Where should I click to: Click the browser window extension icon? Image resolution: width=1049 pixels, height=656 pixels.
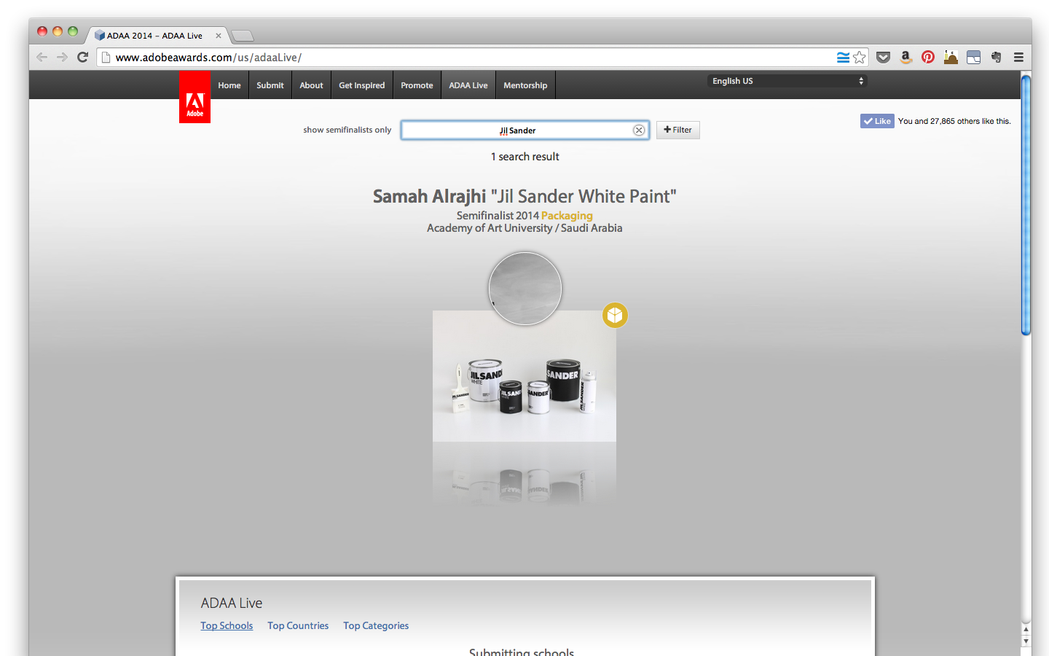973,57
